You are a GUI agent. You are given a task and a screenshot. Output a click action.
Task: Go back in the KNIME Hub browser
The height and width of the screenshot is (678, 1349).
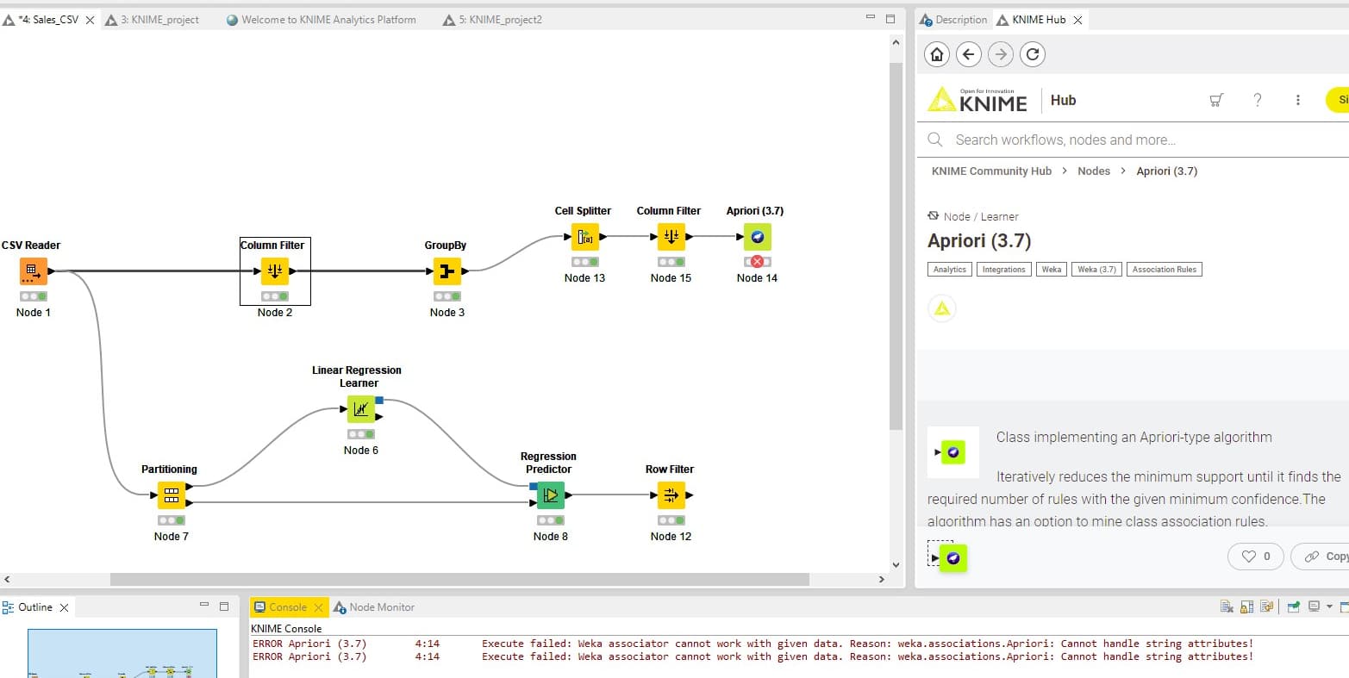[969, 54]
